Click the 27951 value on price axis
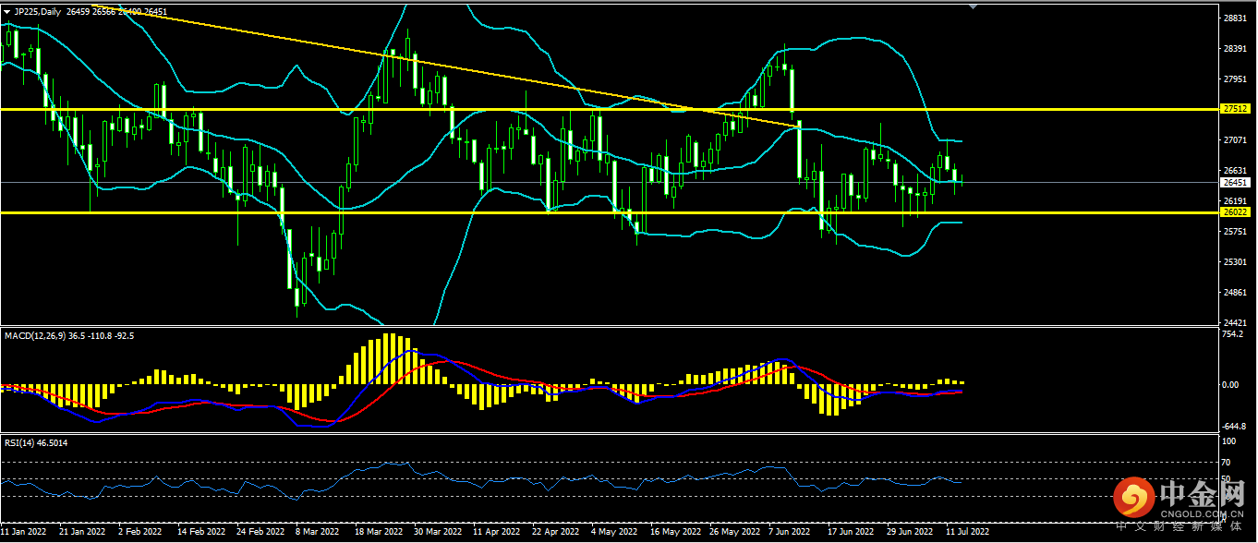The height and width of the screenshot is (543, 1258). pos(1234,79)
